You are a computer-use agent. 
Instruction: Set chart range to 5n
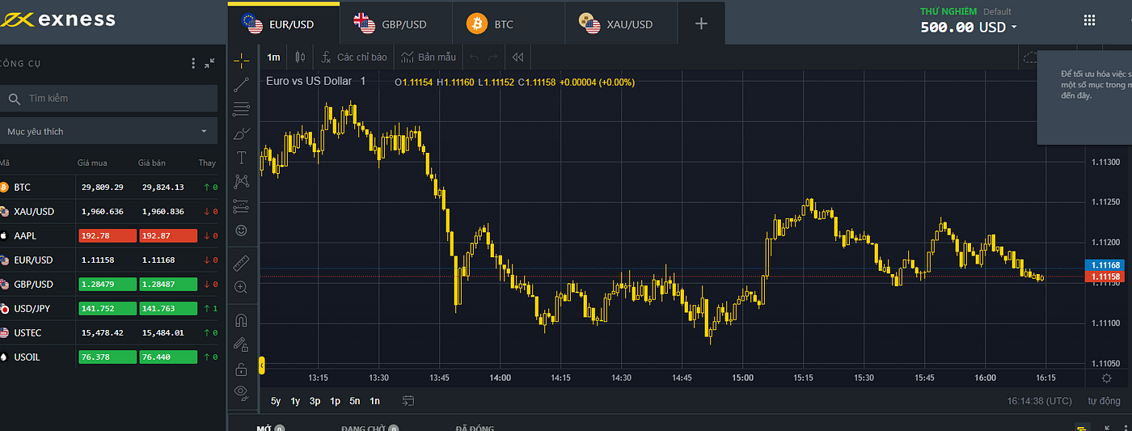[x=355, y=400]
